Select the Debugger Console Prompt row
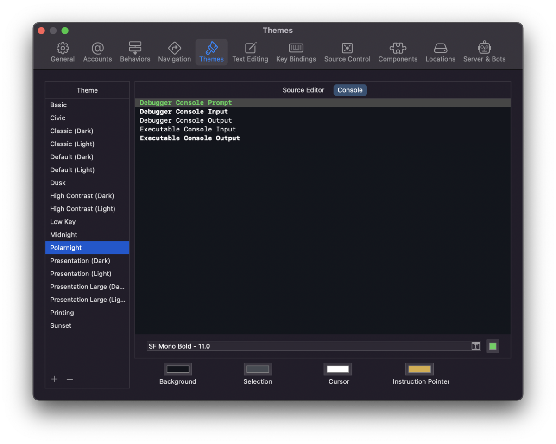556x444 pixels. [x=323, y=103]
